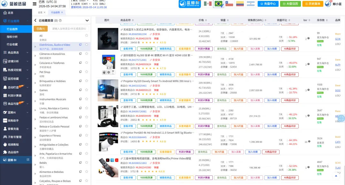345x185 pixels.
Task: Click the hamburger menu icon in header
Action: click(x=34, y=4)
